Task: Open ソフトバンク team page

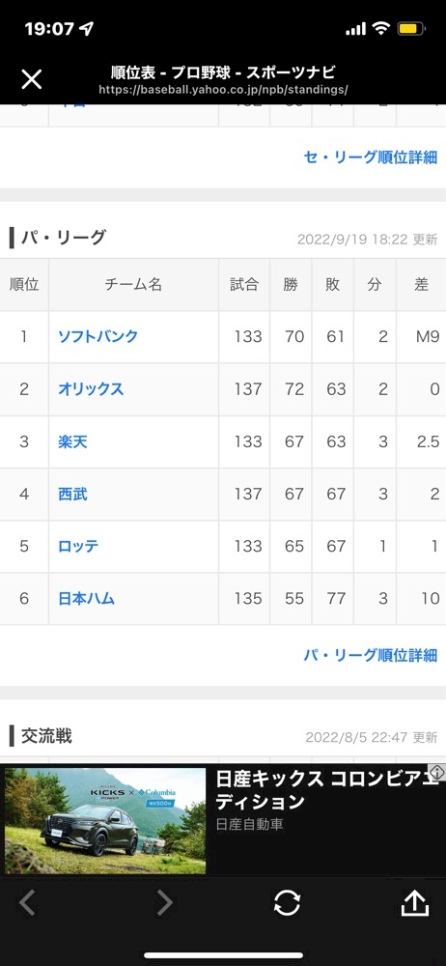Action: [98, 336]
